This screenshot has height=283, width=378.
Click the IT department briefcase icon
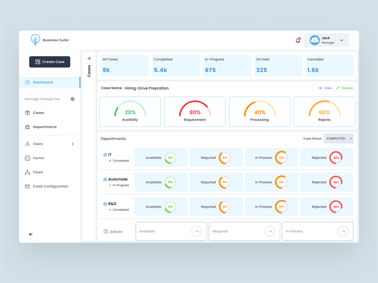pyautogui.click(x=105, y=155)
